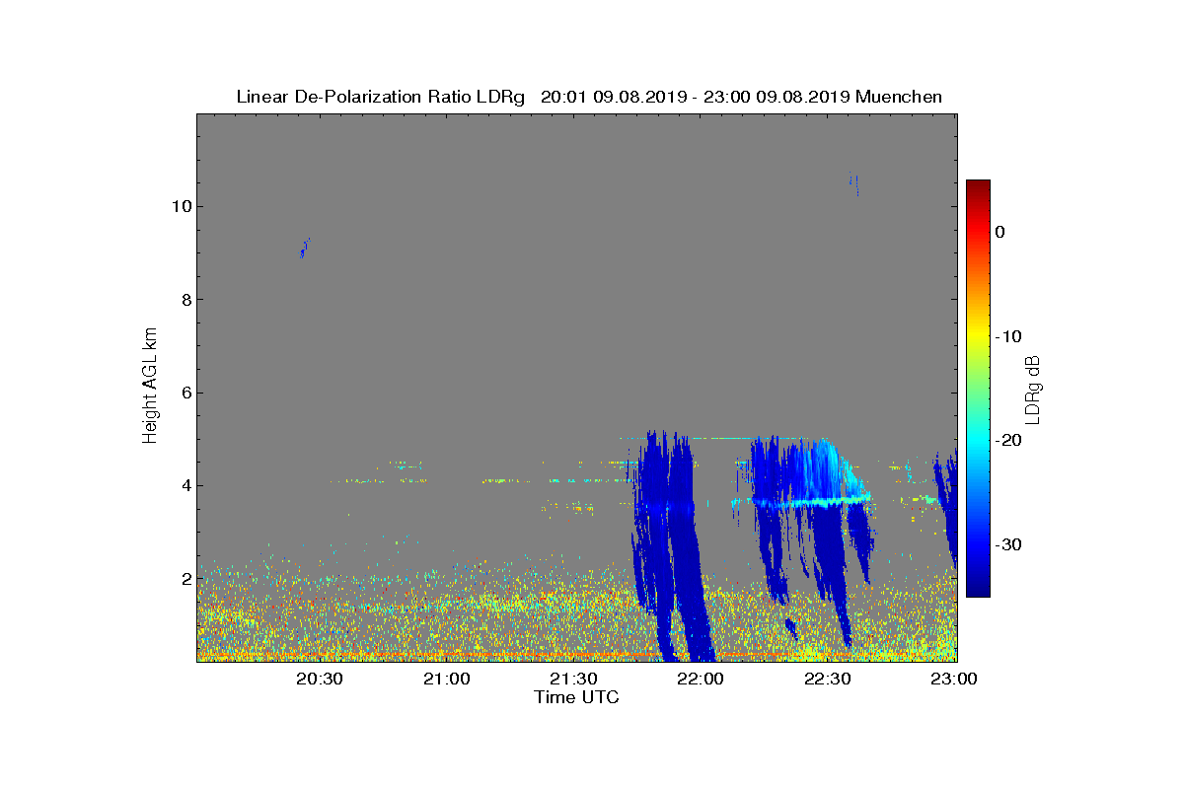1184x789 pixels.
Task: Click the height tick label 10
Action: [182, 206]
